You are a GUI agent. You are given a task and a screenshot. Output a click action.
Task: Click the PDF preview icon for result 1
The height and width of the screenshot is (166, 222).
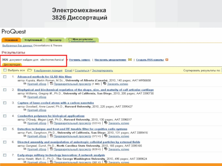click(52, 84)
